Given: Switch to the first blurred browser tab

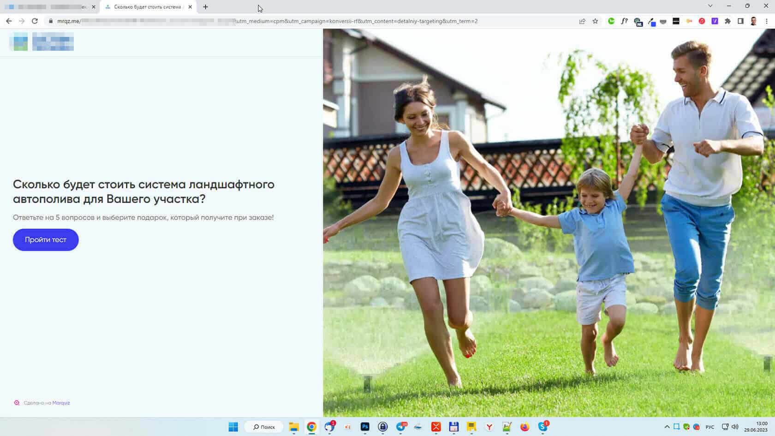Looking at the screenshot, I should pyautogui.click(x=50, y=7).
